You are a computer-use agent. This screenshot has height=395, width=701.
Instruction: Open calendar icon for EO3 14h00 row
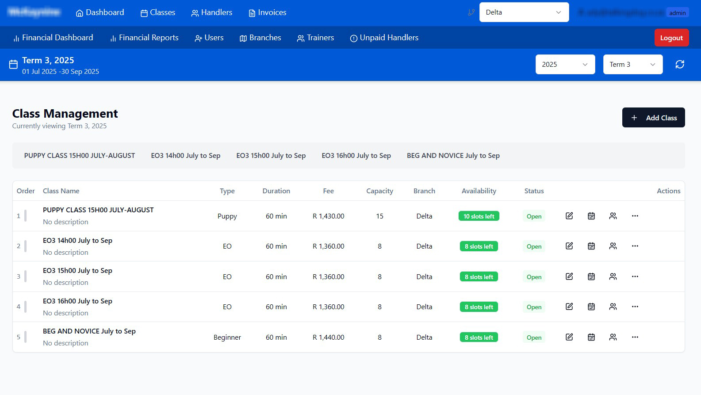tap(591, 246)
